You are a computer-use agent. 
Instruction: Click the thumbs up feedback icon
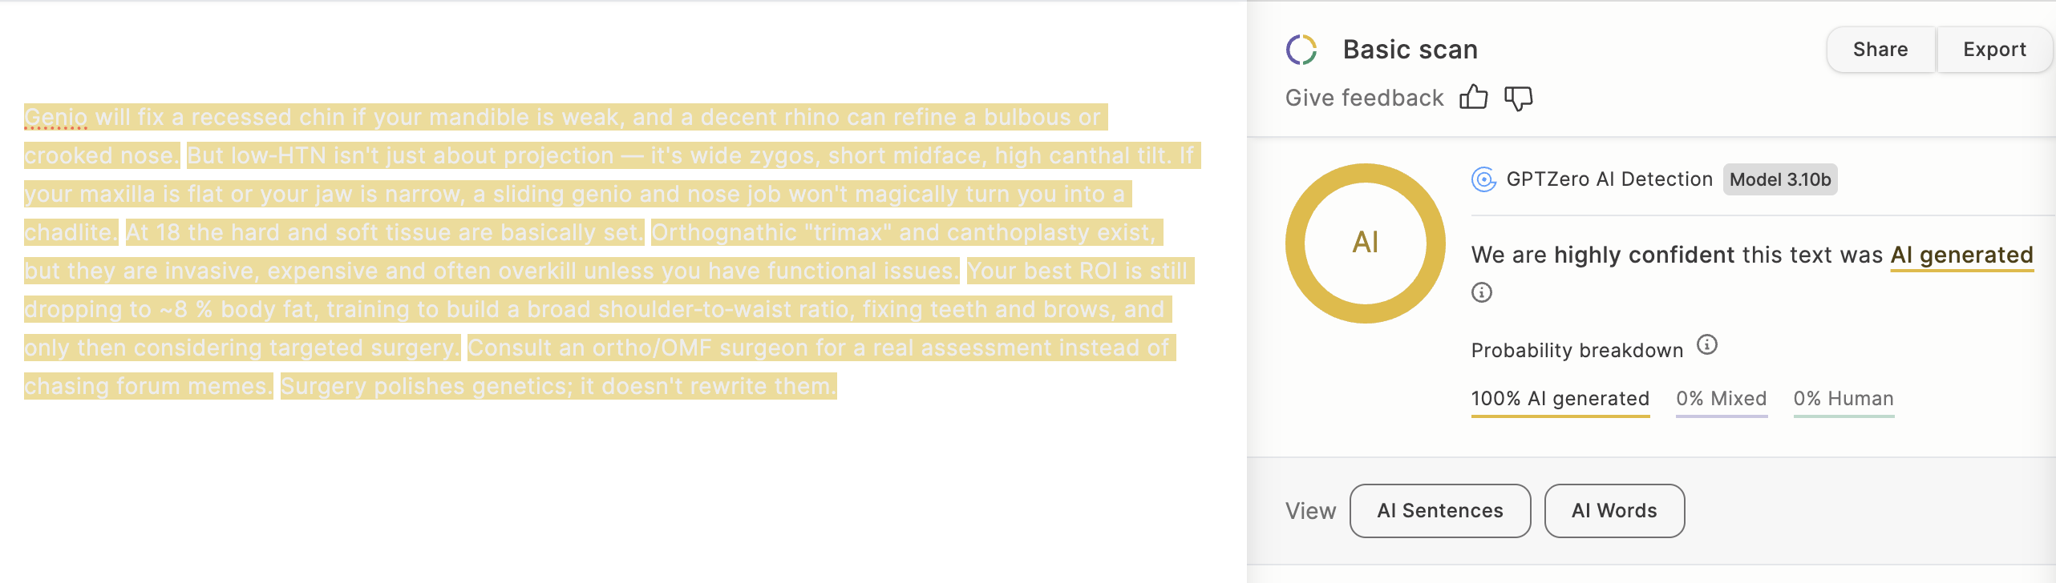1473,98
